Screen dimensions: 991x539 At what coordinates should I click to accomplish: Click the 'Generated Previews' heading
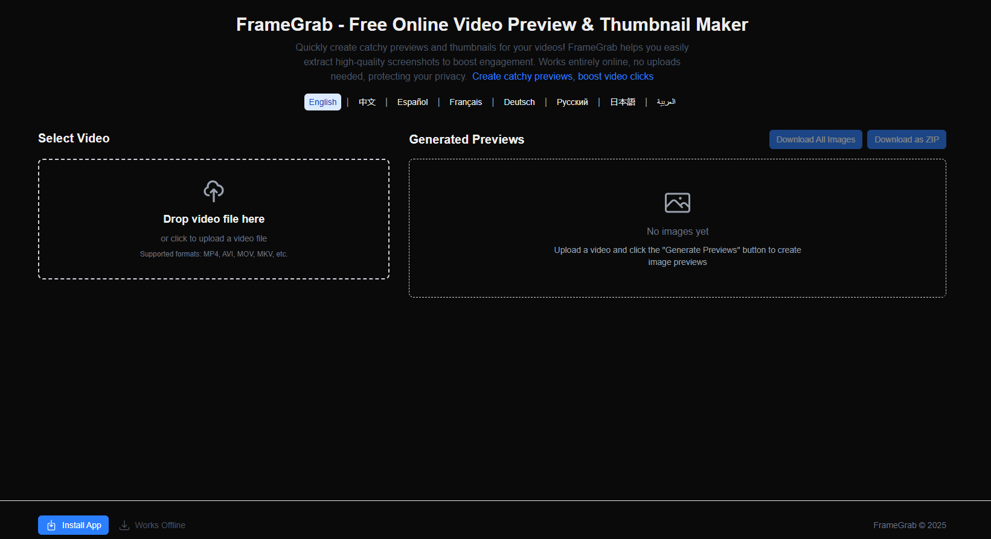pyautogui.click(x=467, y=139)
